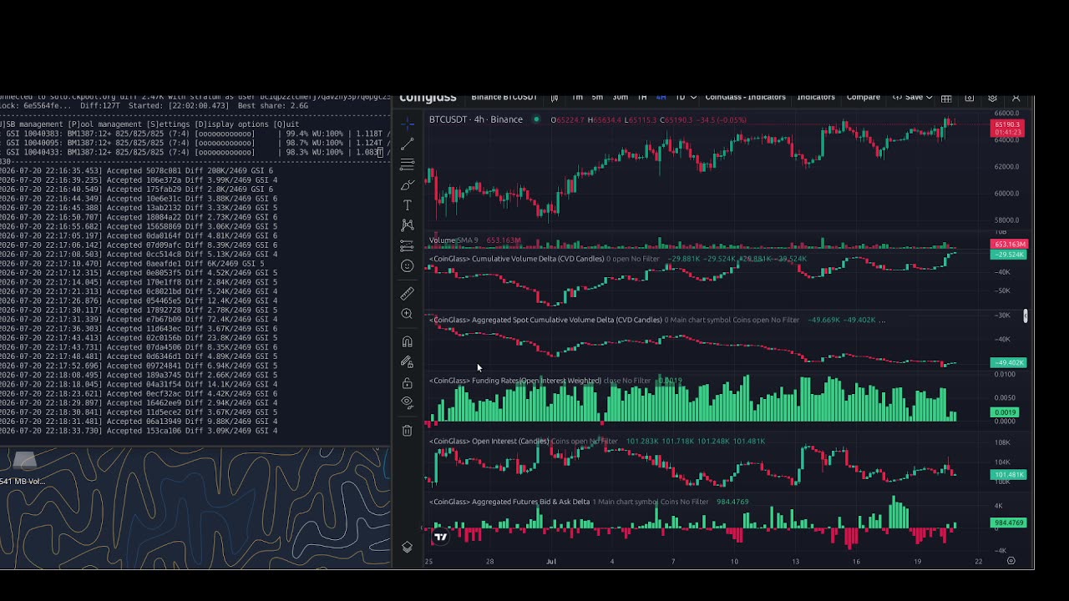The width and height of the screenshot is (1069, 601).
Task: Click the TradingView logo on chart
Action: [x=440, y=537]
